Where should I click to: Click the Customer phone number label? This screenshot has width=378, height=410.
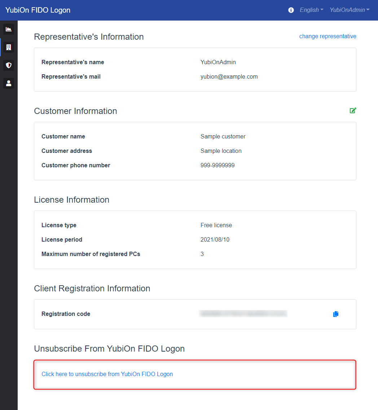click(76, 165)
